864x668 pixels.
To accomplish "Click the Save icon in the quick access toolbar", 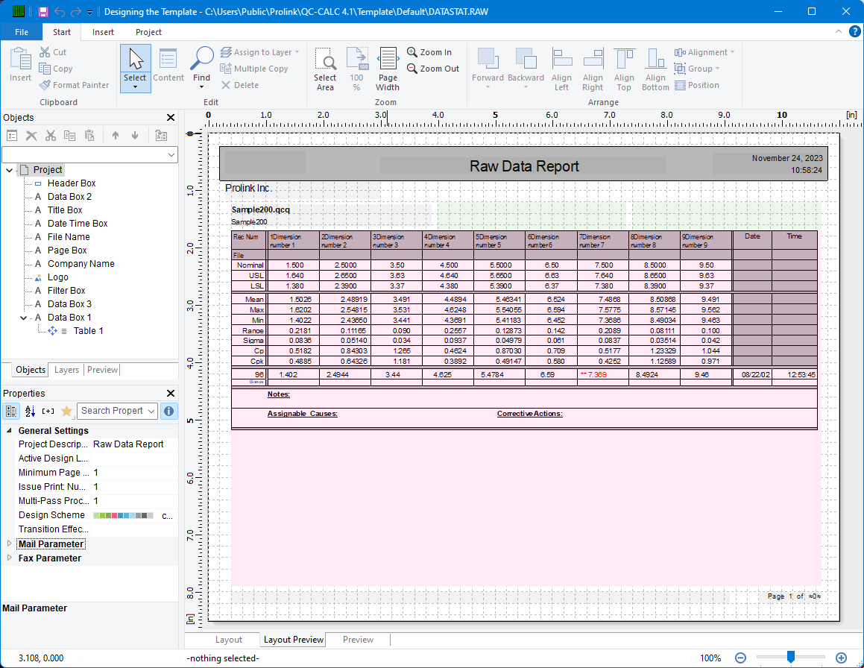I will [x=43, y=12].
